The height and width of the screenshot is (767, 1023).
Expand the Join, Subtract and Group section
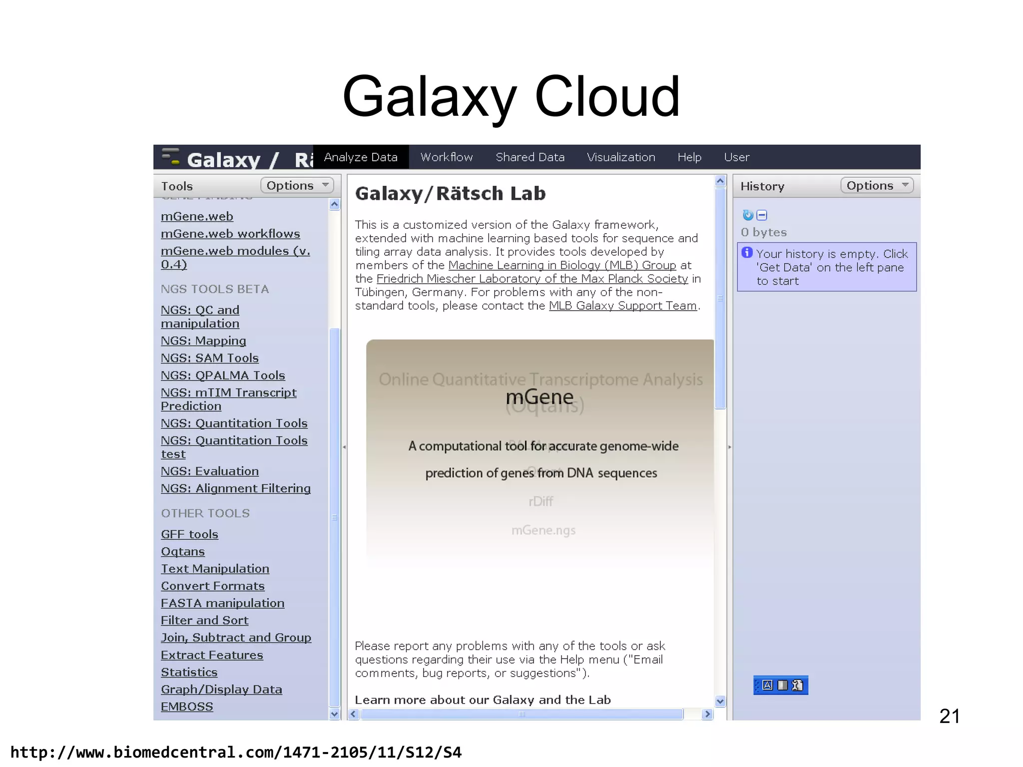tap(236, 638)
